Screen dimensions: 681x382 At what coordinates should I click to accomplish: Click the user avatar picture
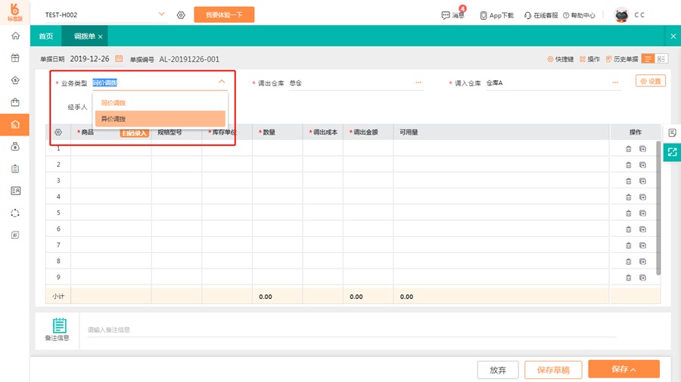click(621, 15)
